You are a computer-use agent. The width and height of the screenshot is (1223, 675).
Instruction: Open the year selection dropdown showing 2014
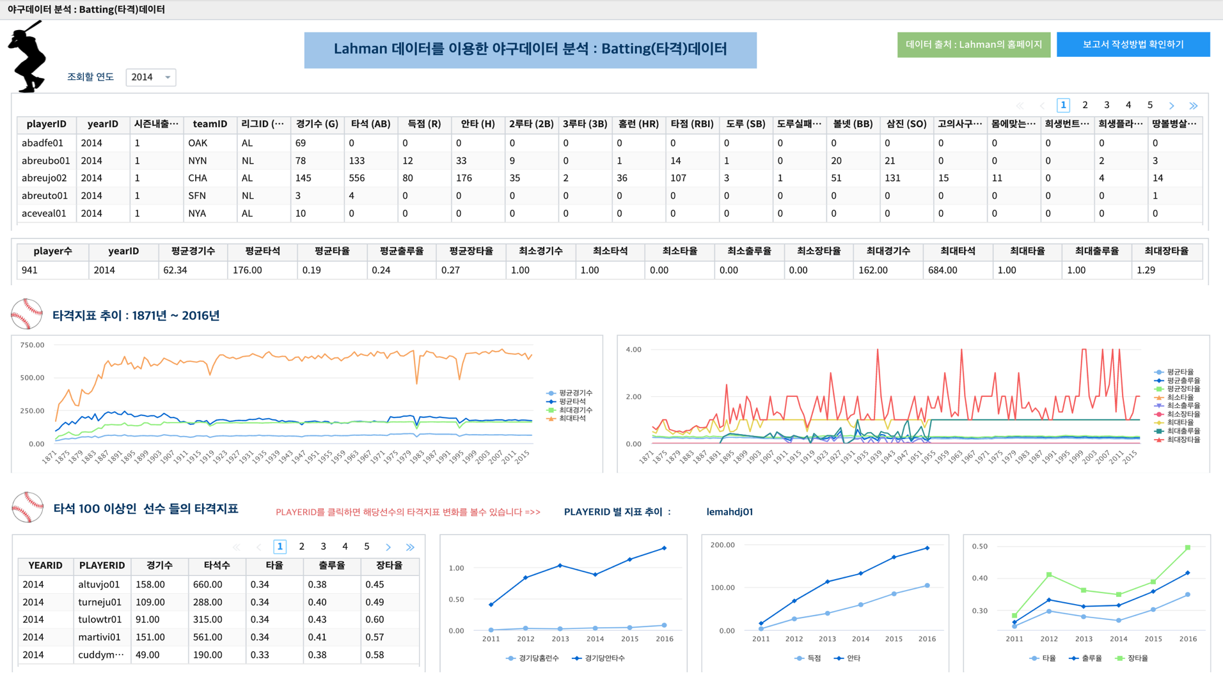tap(150, 77)
